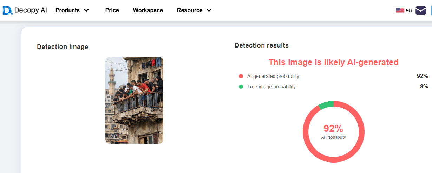Click the Decopy AI logo icon

point(7,10)
